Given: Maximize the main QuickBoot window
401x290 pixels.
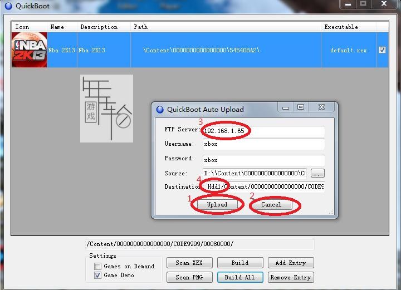Looking at the screenshot, I should pyautogui.click(x=363, y=4).
